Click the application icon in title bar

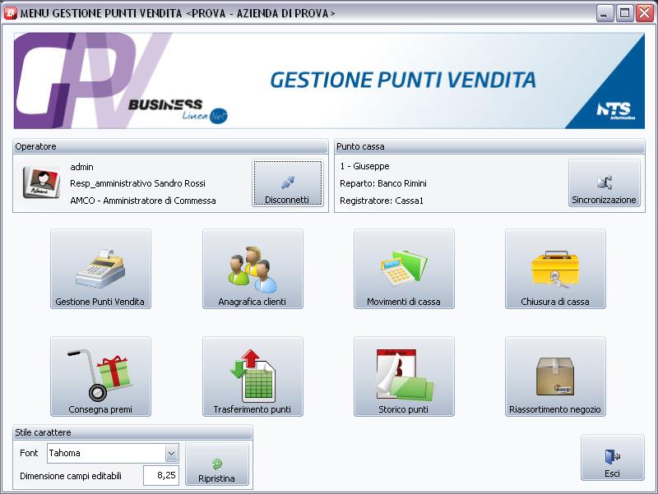pos(10,13)
